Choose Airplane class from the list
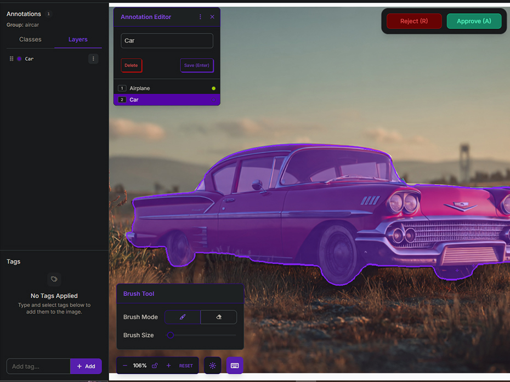510x382 pixels. [x=139, y=88]
